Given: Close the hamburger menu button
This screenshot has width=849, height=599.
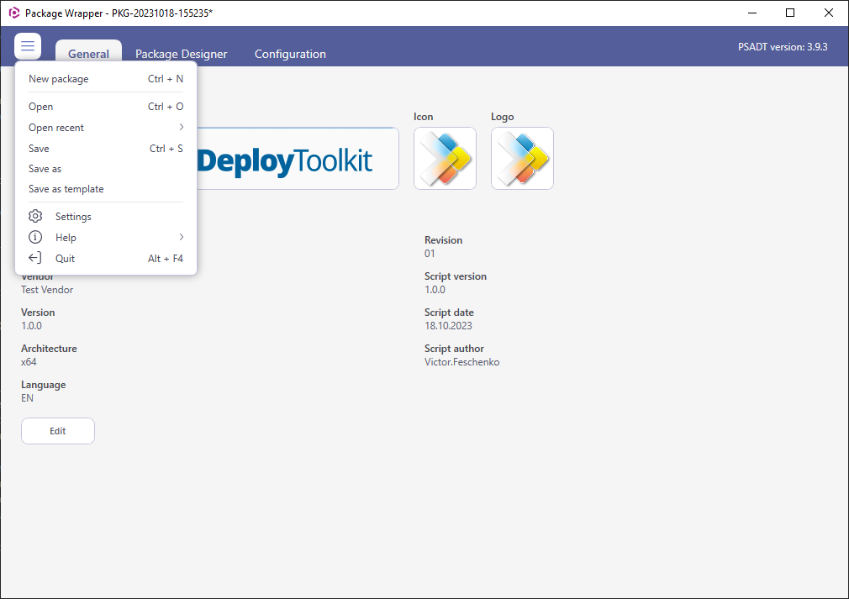Looking at the screenshot, I should pyautogui.click(x=28, y=46).
